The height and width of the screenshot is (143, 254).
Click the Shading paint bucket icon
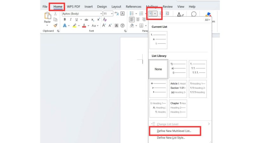click(x=132, y=25)
